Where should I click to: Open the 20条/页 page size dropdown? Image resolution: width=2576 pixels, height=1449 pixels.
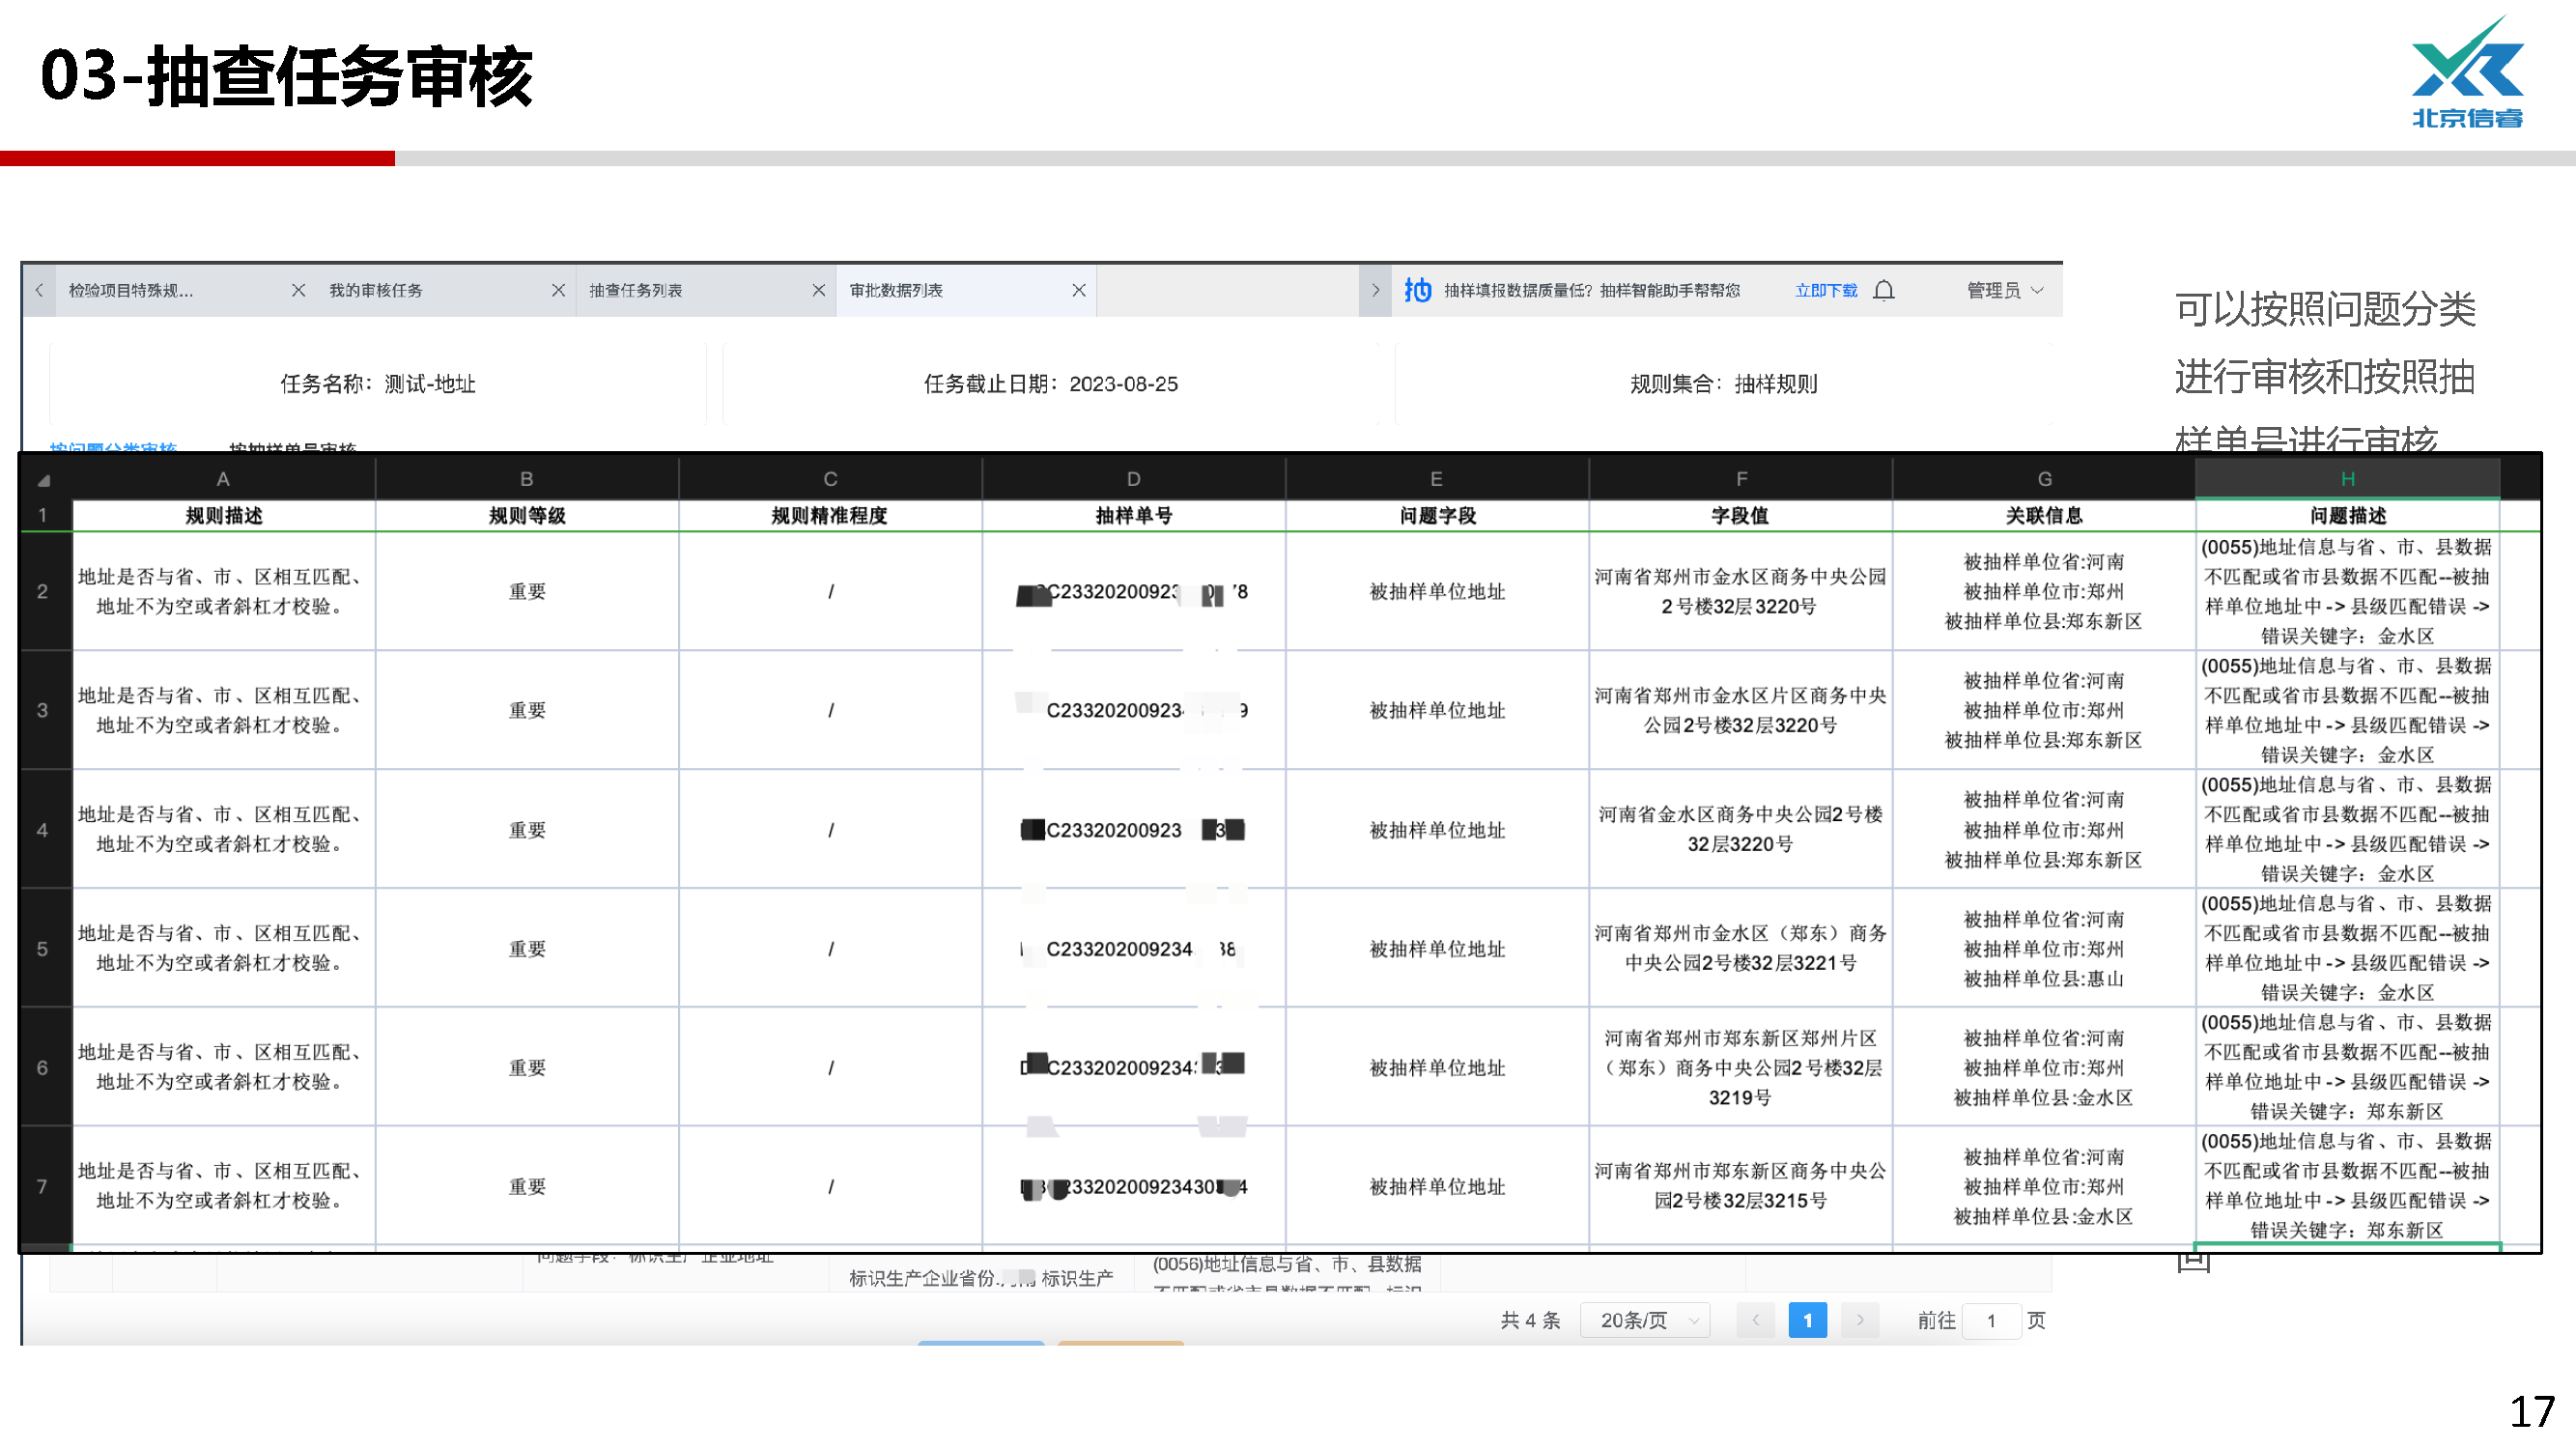pos(1646,1321)
